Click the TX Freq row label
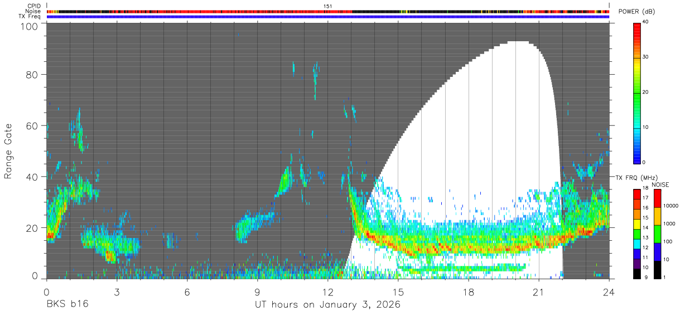The width and height of the screenshot is (685, 316). click(x=31, y=17)
